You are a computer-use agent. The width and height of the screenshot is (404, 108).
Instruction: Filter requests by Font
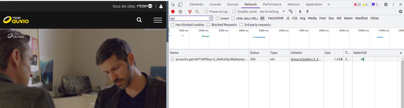click(x=323, y=18)
